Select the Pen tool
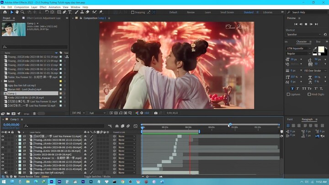329x185 pixels. tap(64, 12)
